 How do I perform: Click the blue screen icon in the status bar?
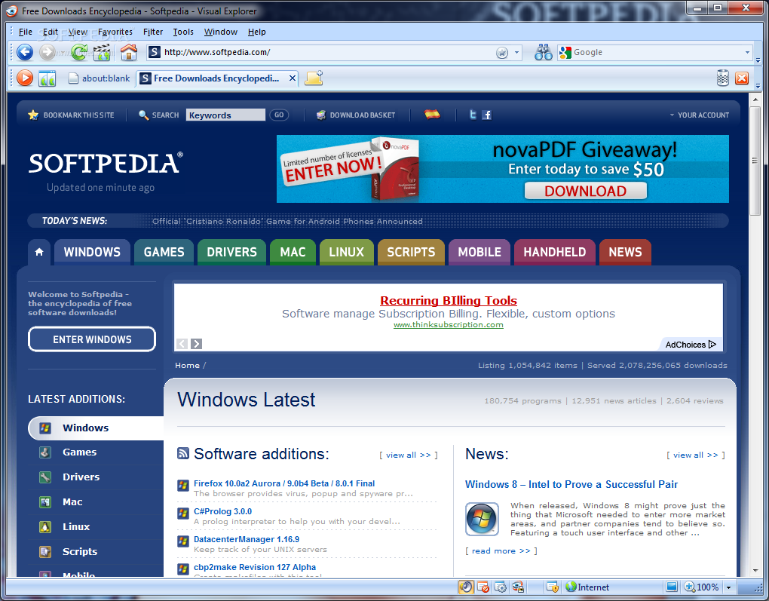[x=672, y=587]
